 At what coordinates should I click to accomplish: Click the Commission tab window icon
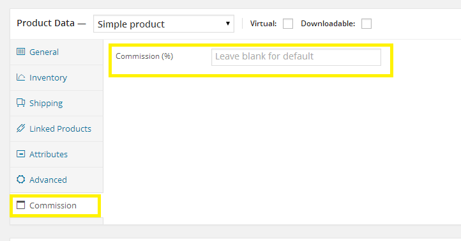[x=20, y=205]
